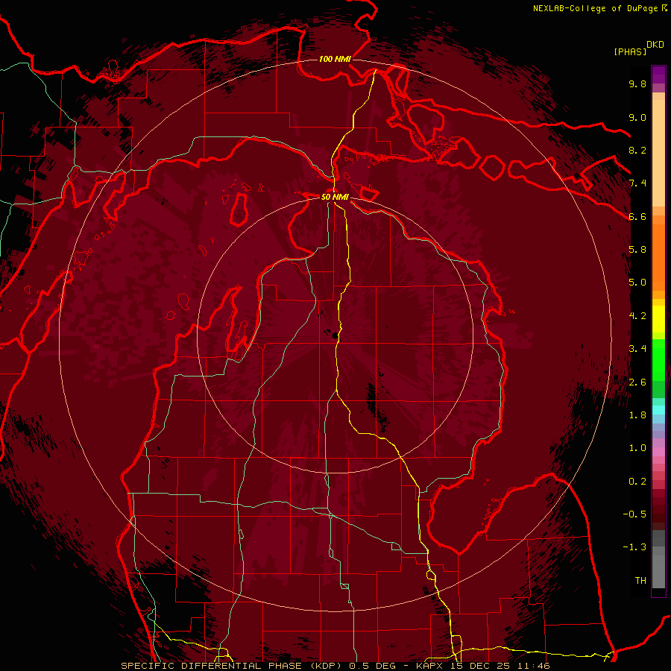Click the TH threshold label on the legend
The image size is (671, 671).
[x=640, y=581]
